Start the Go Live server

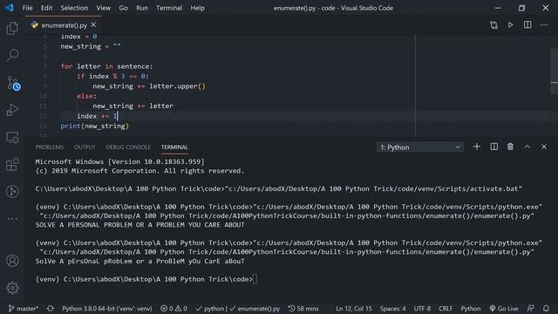tap(504, 308)
